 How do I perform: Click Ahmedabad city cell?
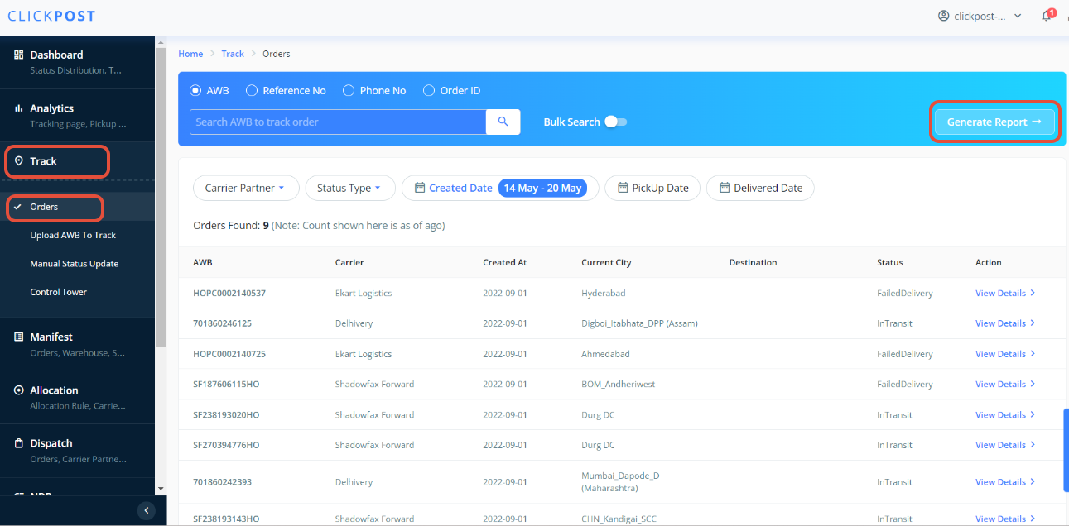[x=605, y=354]
